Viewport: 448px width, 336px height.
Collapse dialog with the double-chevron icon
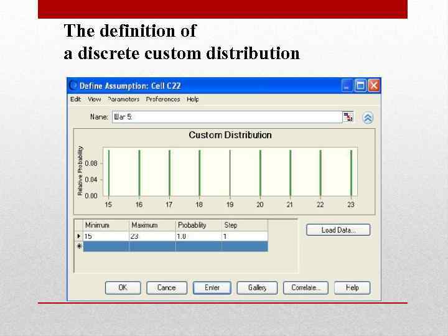(x=368, y=118)
